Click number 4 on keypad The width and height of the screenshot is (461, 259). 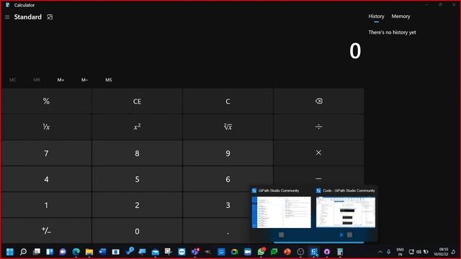(x=46, y=179)
